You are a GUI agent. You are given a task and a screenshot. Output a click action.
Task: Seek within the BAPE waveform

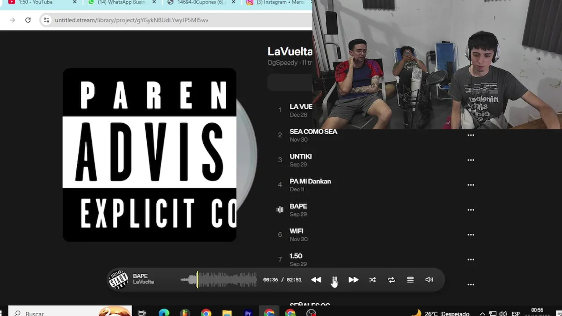tap(219, 280)
